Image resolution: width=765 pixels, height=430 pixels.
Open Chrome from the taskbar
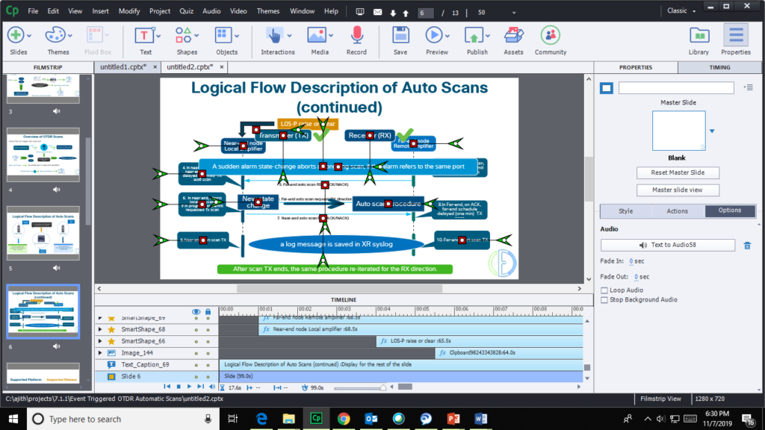coord(344,419)
